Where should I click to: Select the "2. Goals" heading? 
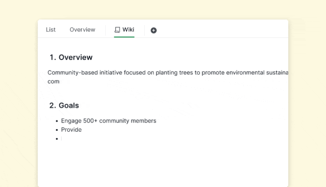(x=64, y=105)
